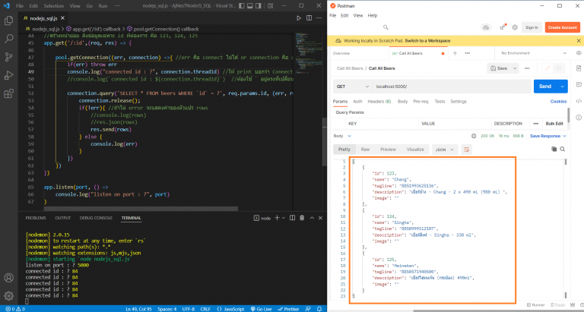Screen dimensions: 584x312
Task: Search the response with magnifier icon
Action: pos(562,150)
